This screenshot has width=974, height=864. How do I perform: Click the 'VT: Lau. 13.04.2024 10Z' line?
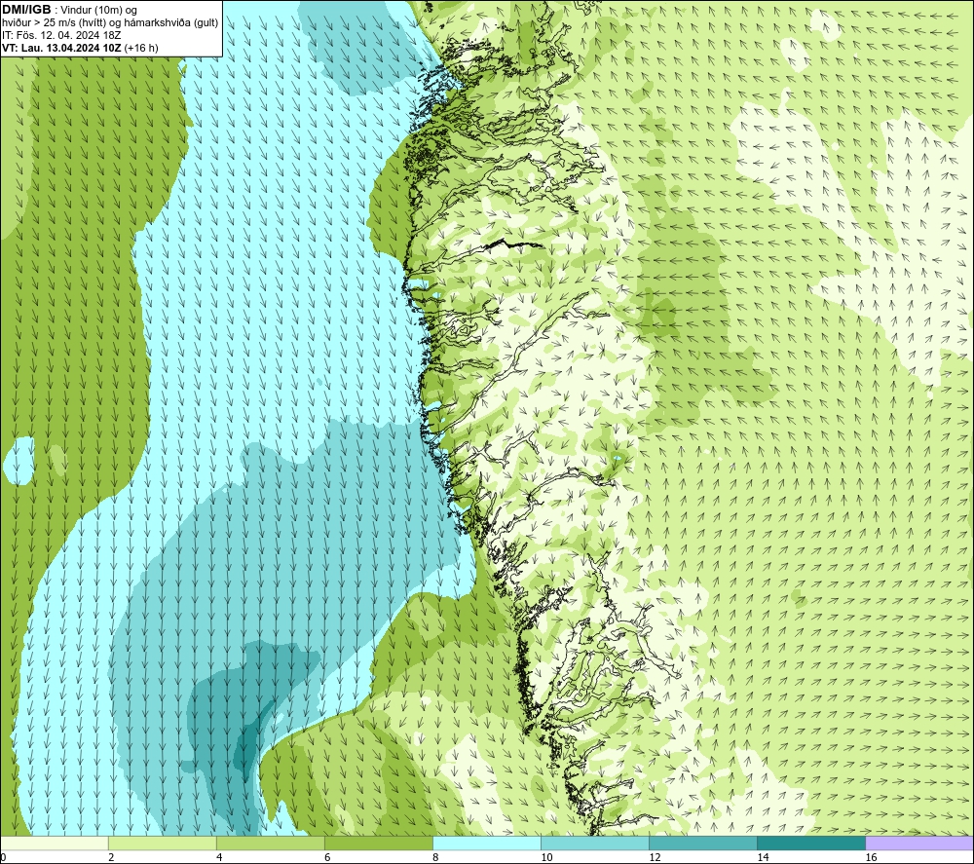[x=61, y=48]
